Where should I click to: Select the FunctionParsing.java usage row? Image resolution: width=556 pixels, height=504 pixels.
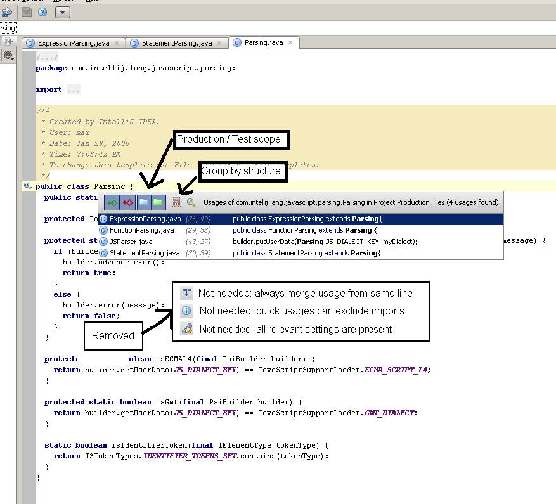(x=301, y=231)
